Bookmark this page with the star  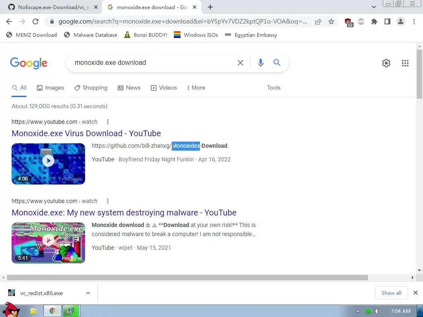tap(331, 22)
